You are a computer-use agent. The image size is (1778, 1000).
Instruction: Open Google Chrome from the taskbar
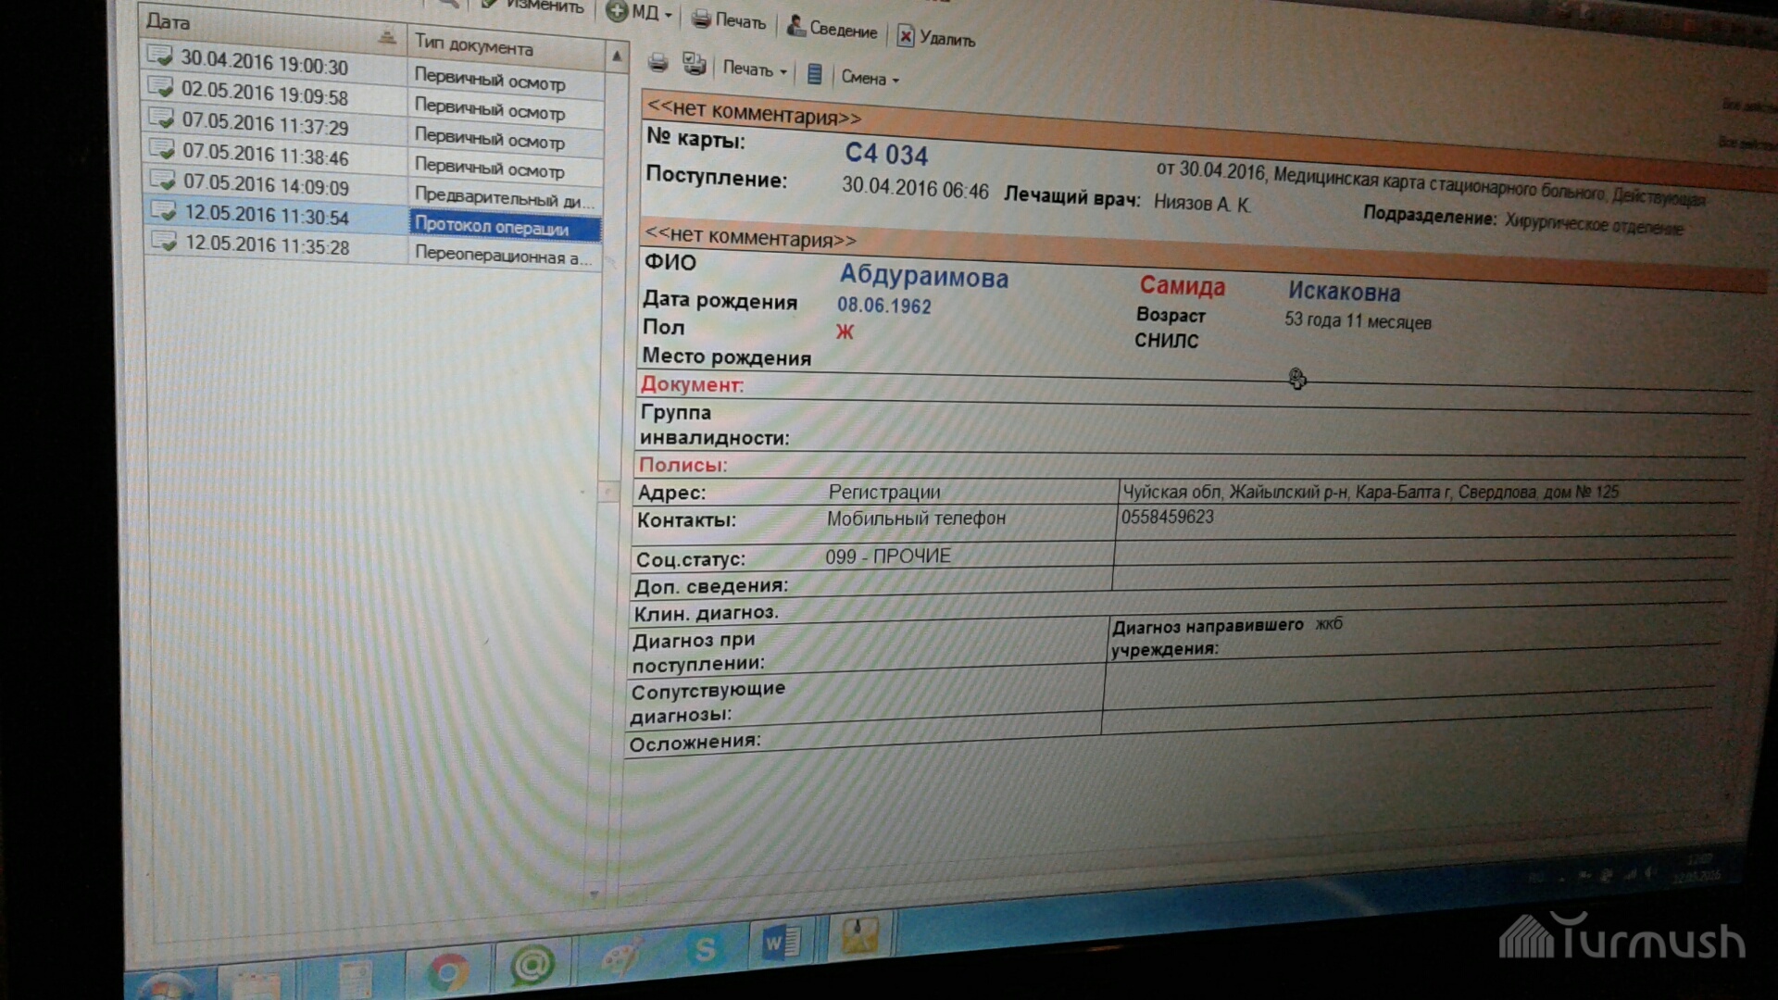coord(448,971)
